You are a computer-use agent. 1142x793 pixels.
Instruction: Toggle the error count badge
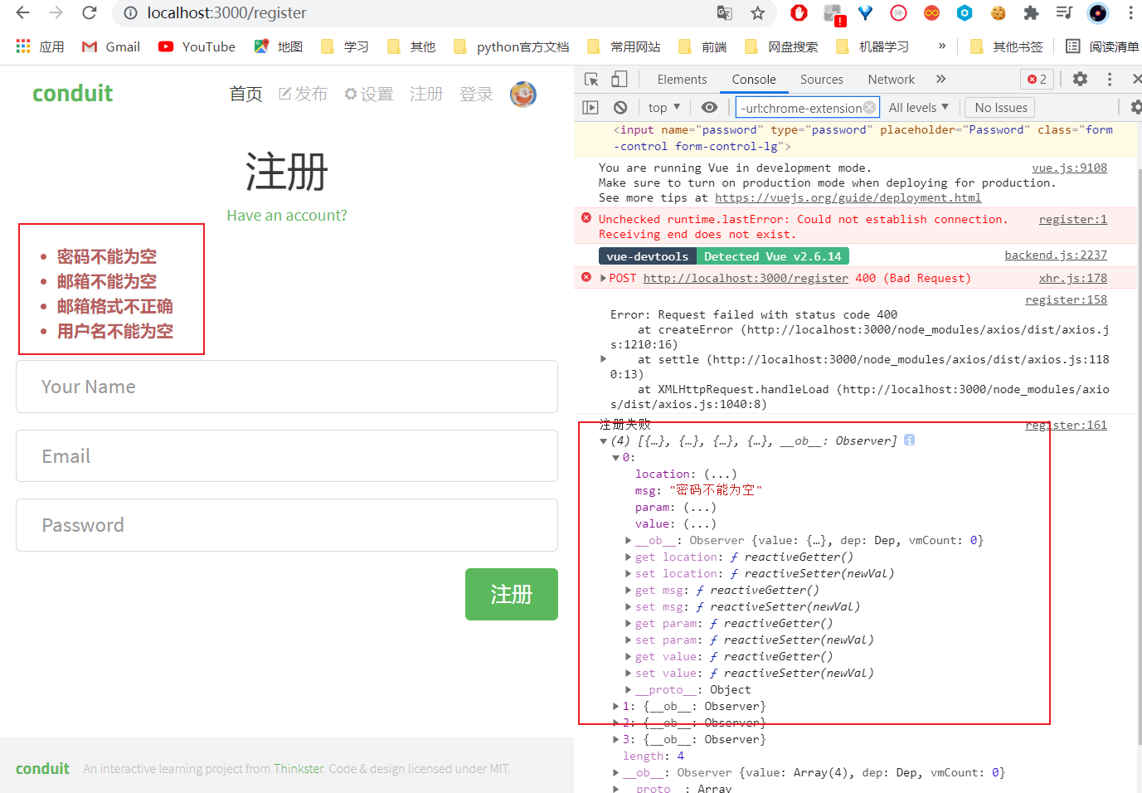coord(1036,79)
